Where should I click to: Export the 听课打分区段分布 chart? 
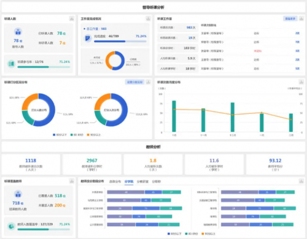point(148,82)
